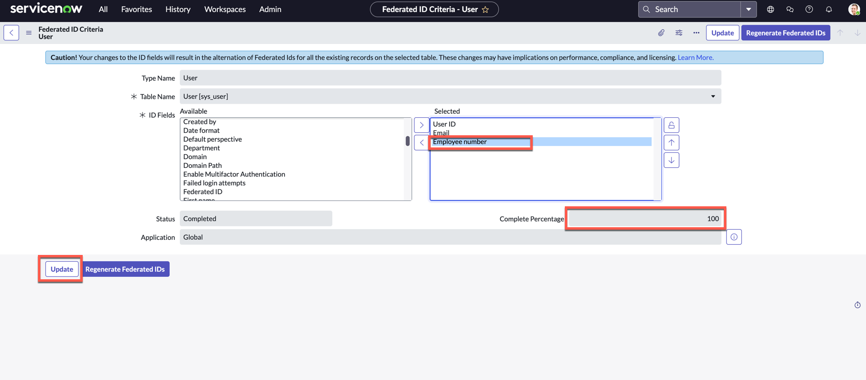Viewport: 866px width, 380px height.
Task: Open the All menu
Action: [103, 9]
